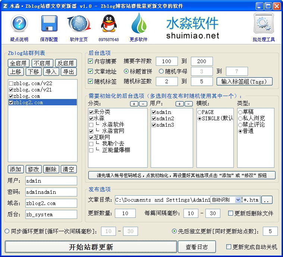Click the 反启用 button
The image size is (283, 257).
click(66, 63)
